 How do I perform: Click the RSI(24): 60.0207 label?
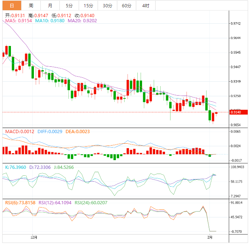[x=91, y=202]
